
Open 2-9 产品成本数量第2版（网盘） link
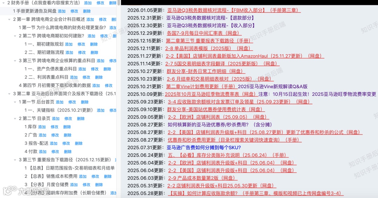203,178
